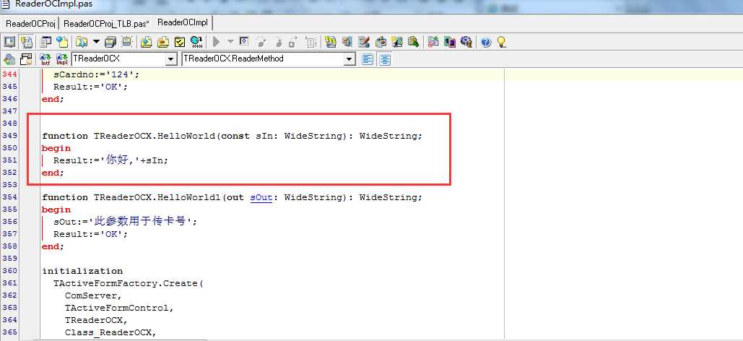Click the line Result:='你好,'+sIn;
Viewport: 743px width, 341px height.
pyautogui.click(x=111, y=160)
